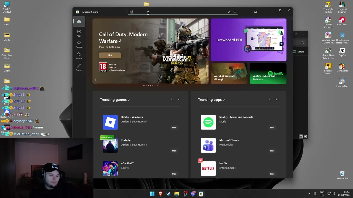Open the Shorts desktop folder
Image resolution: width=353 pixels, height=198 pixels.
click(x=7, y=37)
